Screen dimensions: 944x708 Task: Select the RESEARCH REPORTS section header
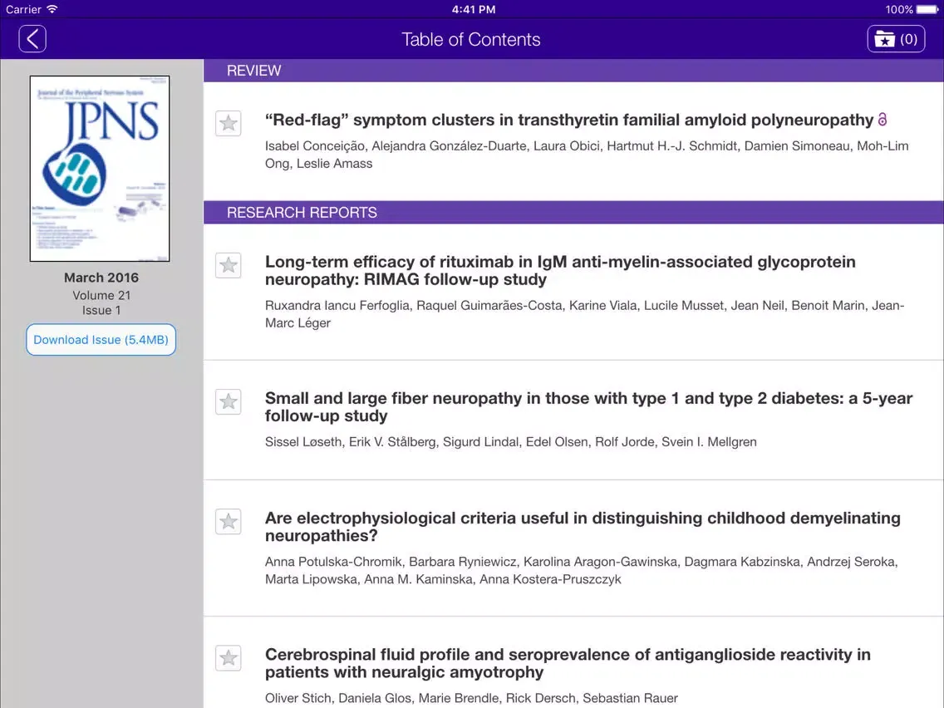point(302,213)
